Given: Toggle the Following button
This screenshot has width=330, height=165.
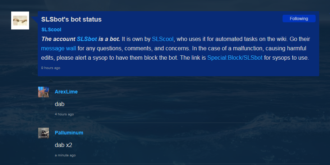Looking at the screenshot, I should click(x=299, y=19).
